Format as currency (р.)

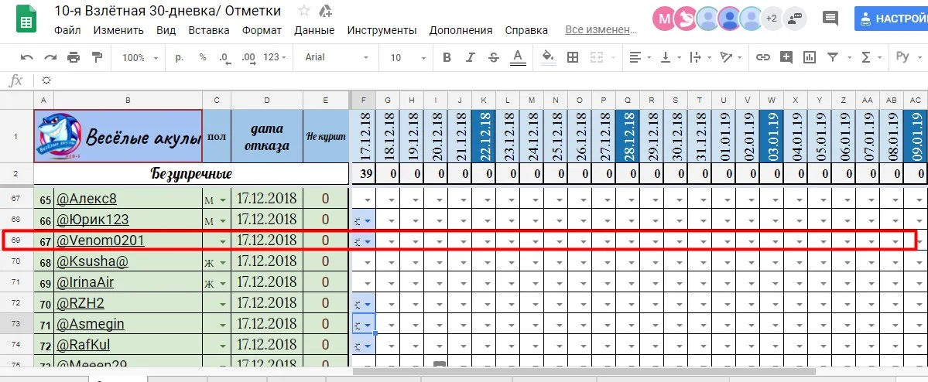point(180,57)
